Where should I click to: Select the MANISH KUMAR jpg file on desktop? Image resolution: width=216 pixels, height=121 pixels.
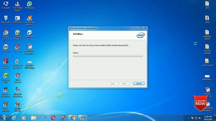pyautogui.click(x=29, y=65)
